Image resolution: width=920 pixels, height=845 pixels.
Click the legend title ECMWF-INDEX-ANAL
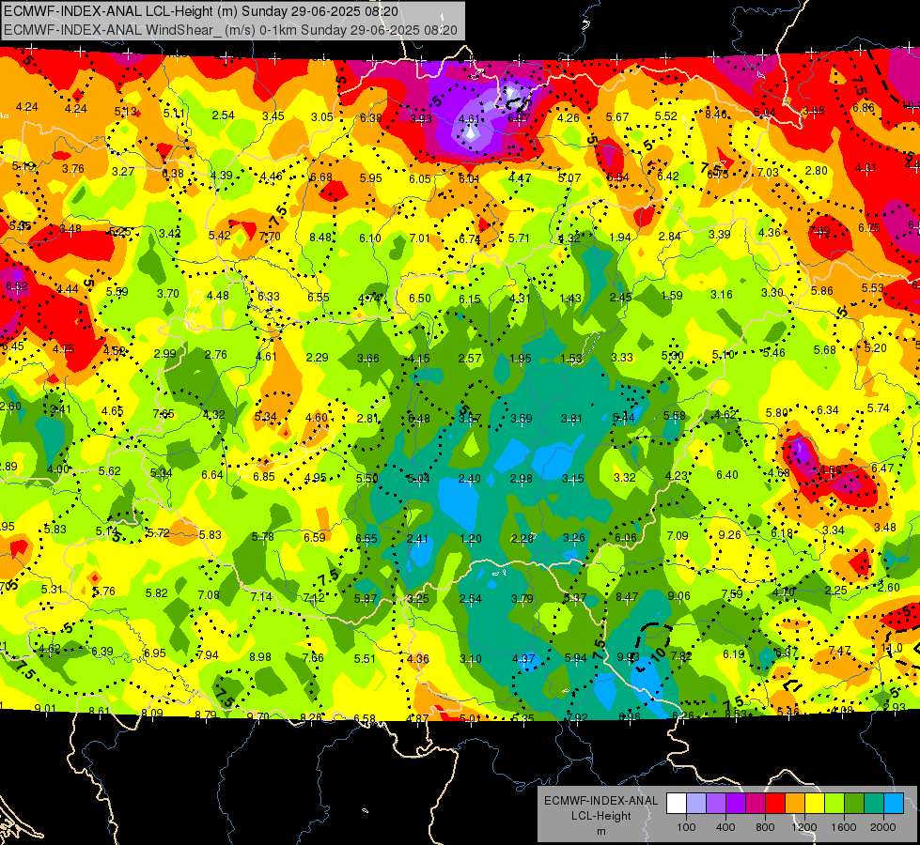600,801
